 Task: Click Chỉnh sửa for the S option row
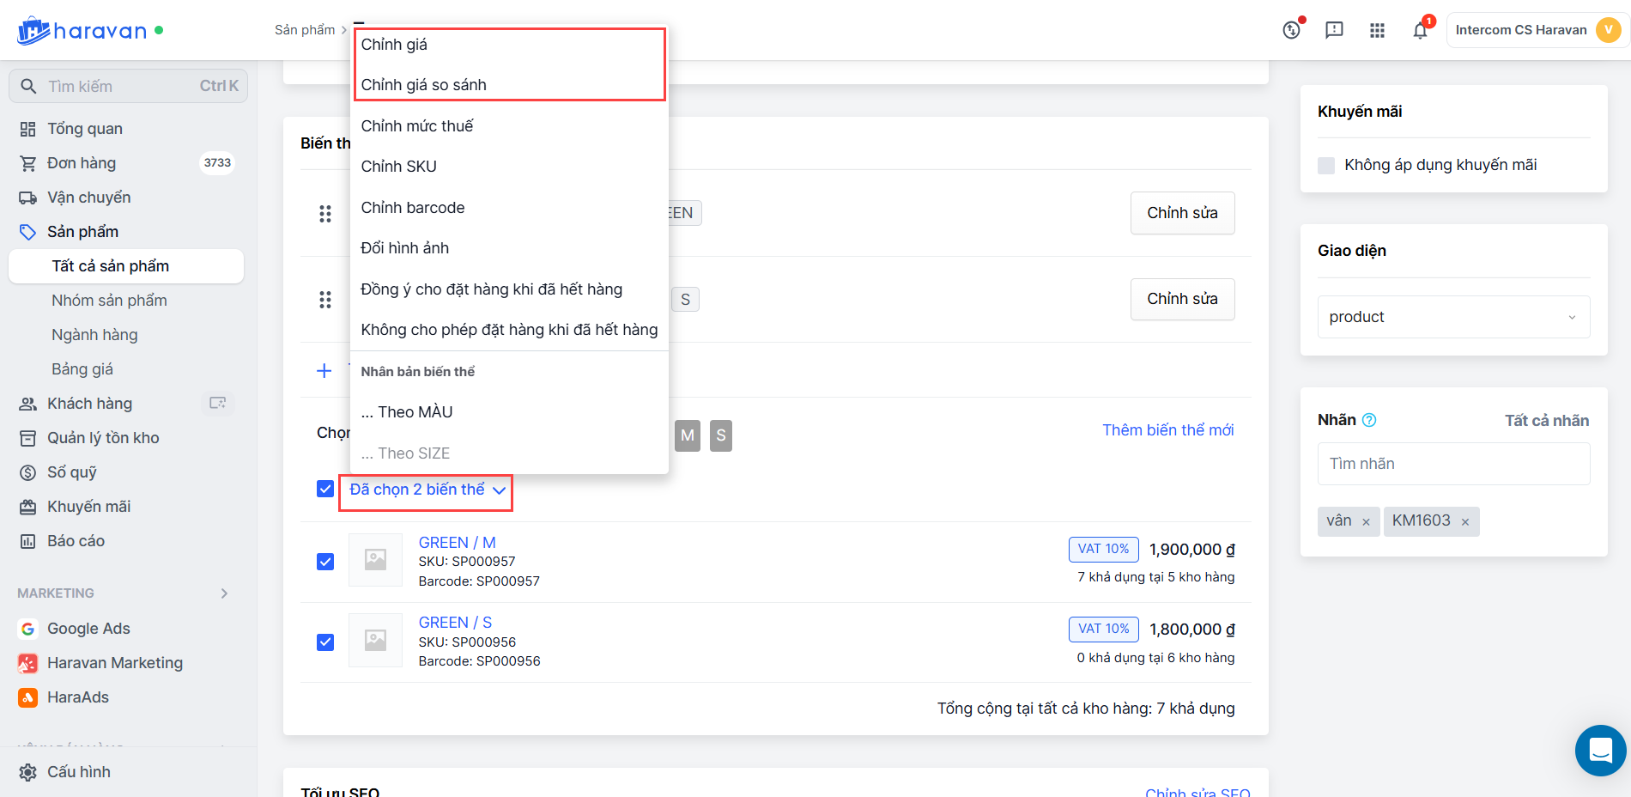(1182, 299)
